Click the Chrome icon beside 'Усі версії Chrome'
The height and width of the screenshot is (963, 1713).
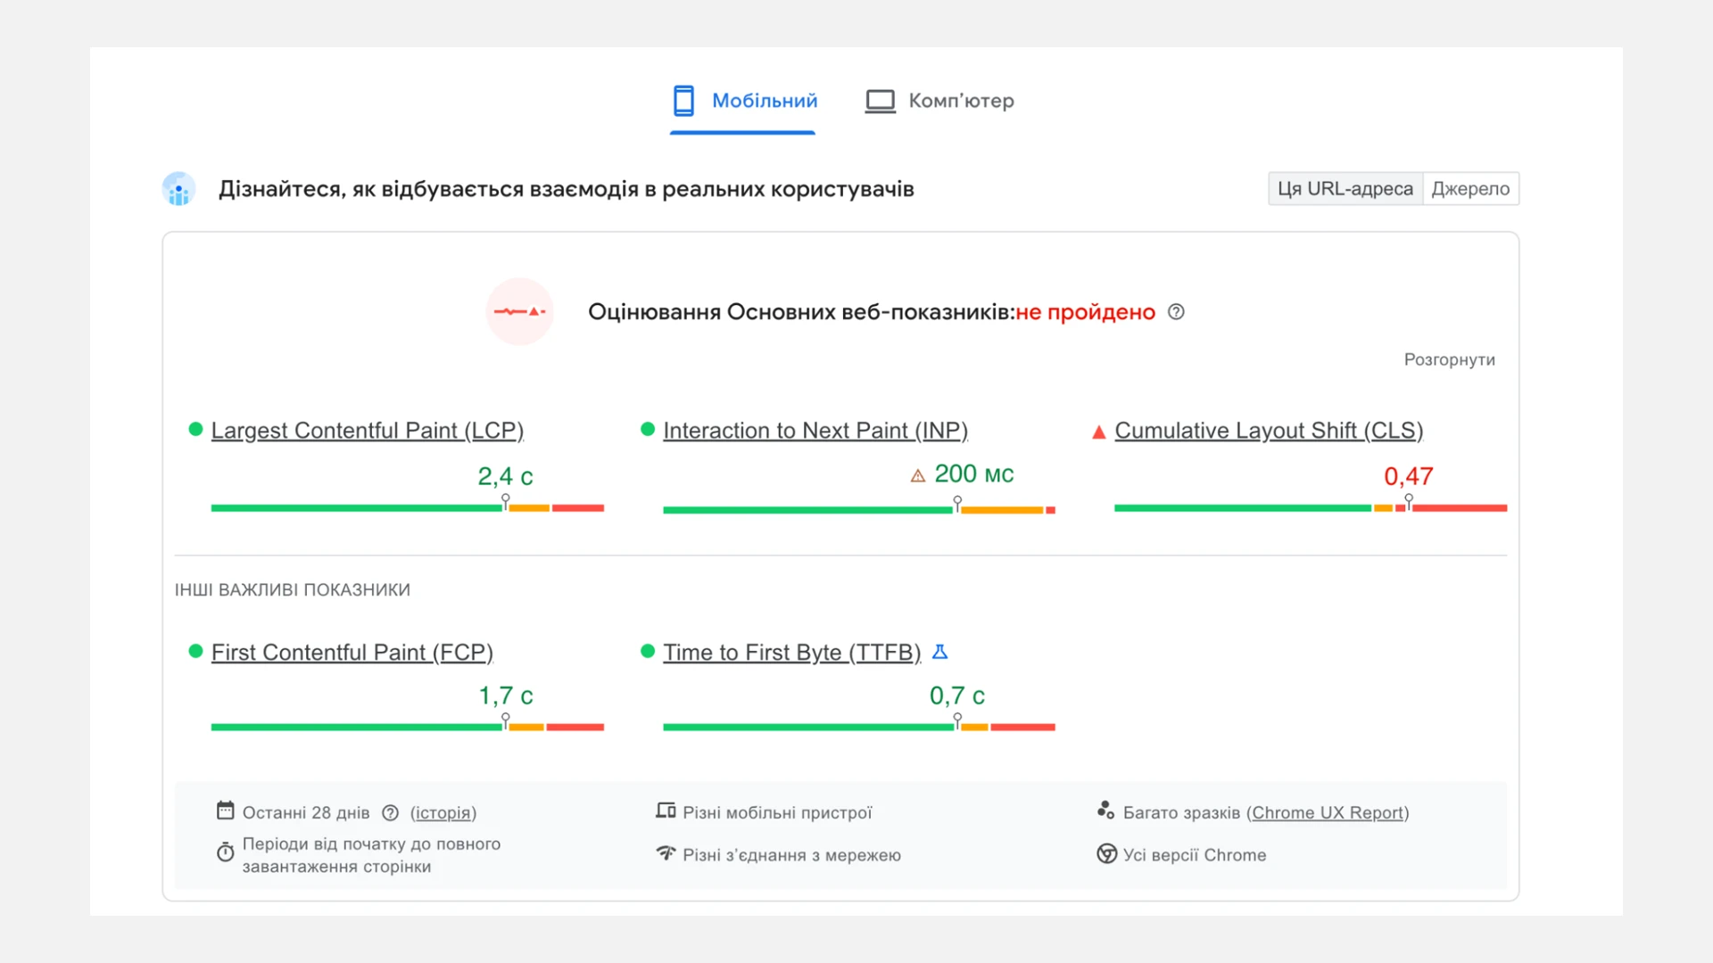point(1106,854)
